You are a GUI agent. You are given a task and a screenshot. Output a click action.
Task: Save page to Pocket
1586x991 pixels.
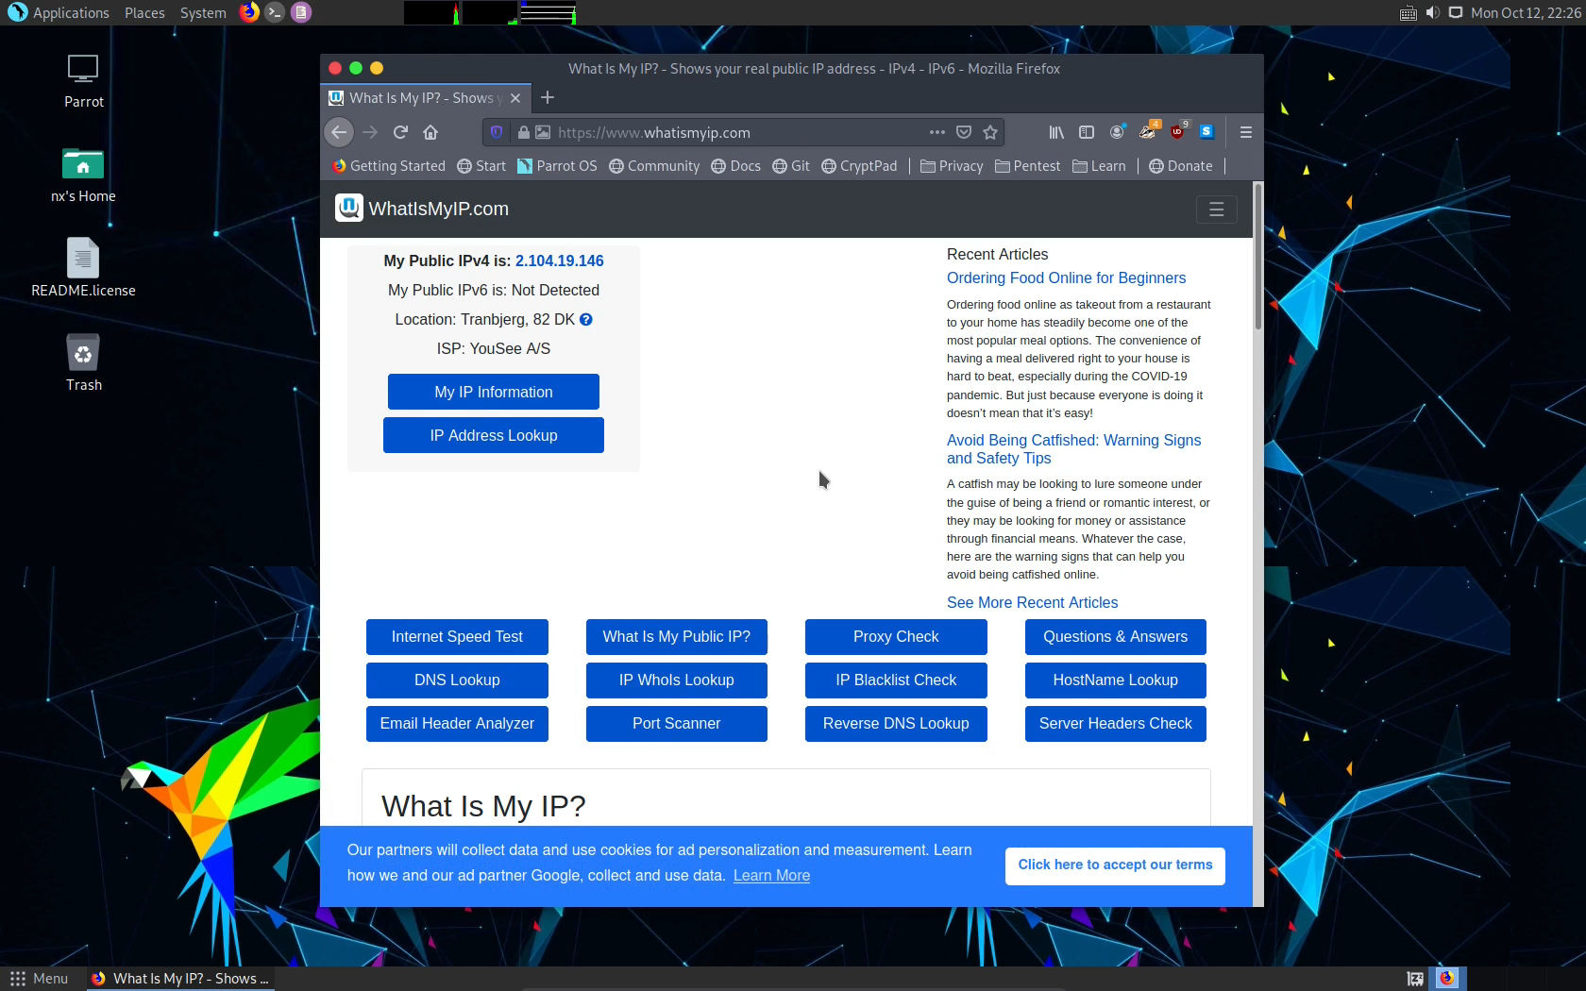click(x=964, y=132)
